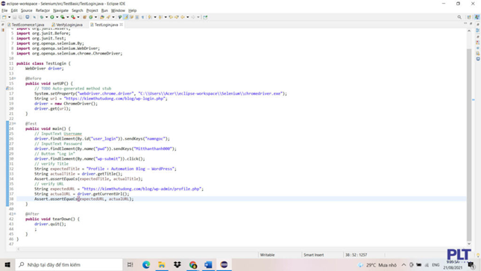Click the 'Writable' status bar entry
Screen dimensions: 481x271
(x=267, y=255)
